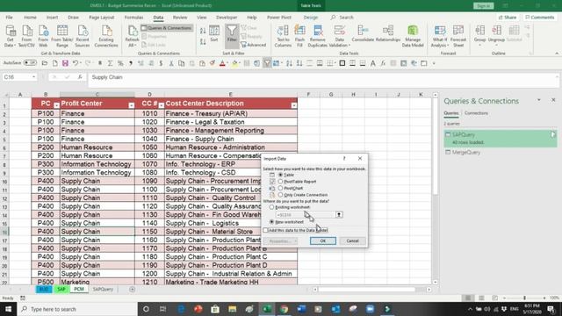The height and width of the screenshot is (316, 562).
Task: Import From Table/Range
Action: tap(62, 36)
